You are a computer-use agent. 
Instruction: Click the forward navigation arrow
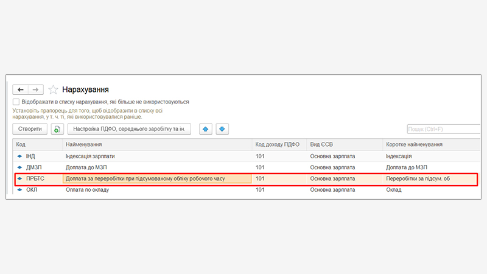tap(37, 90)
